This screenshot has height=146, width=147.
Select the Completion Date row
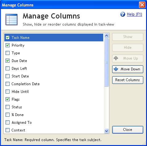54,84
